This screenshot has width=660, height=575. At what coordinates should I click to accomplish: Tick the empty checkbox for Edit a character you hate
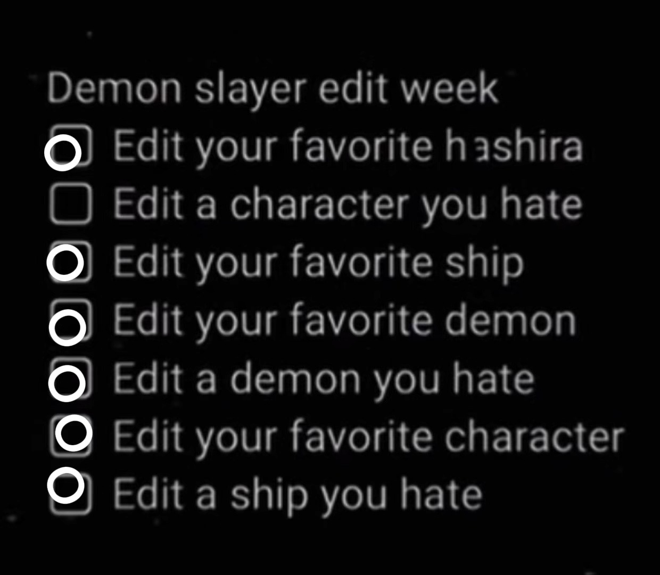(x=70, y=203)
